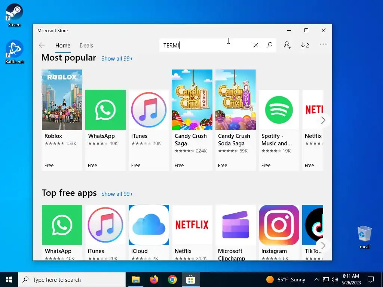Switch to the Deals tab
The image size is (383, 287).
pos(86,45)
